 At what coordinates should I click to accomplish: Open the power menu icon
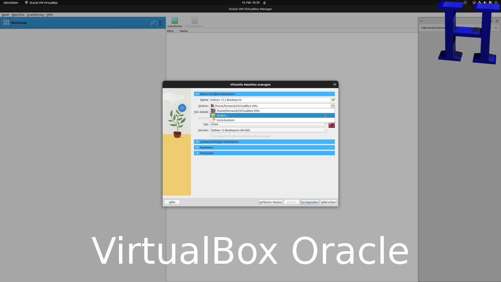click(x=496, y=3)
